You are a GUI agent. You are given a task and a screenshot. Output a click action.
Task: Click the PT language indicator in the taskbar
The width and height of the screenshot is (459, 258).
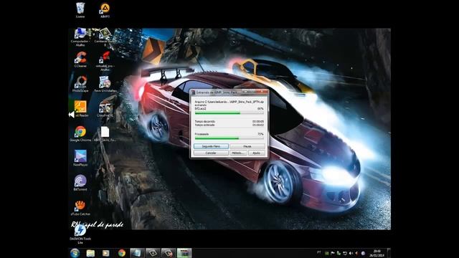tap(318, 252)
